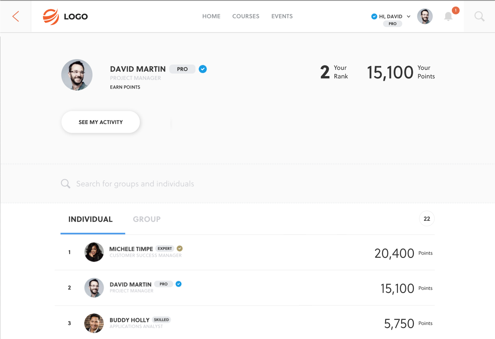Open Buddy Holly's profile photo
The image size is (495, 339).
(x=94, y=323)
